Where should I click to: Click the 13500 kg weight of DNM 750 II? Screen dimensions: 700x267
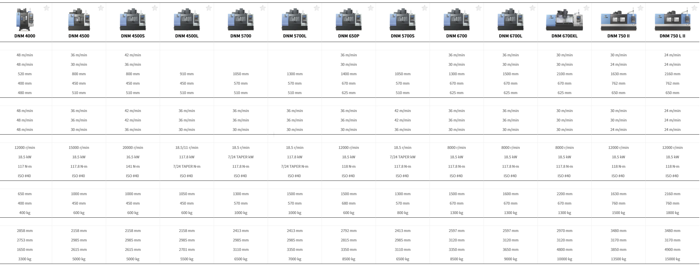pos(619,259)
